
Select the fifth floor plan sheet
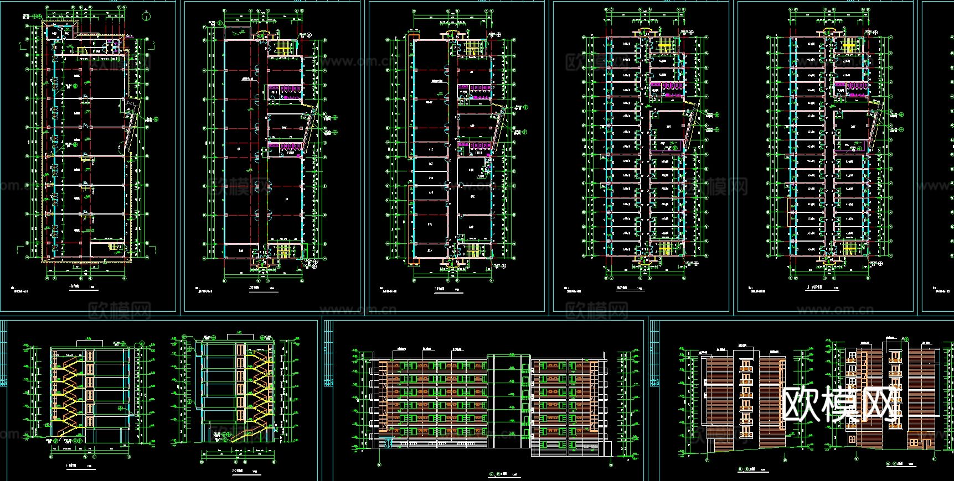click(826, 156)
